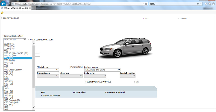This screenshot has width=216, height=112.
Task: Select S40 (04-) from model list
Action: 18,95
